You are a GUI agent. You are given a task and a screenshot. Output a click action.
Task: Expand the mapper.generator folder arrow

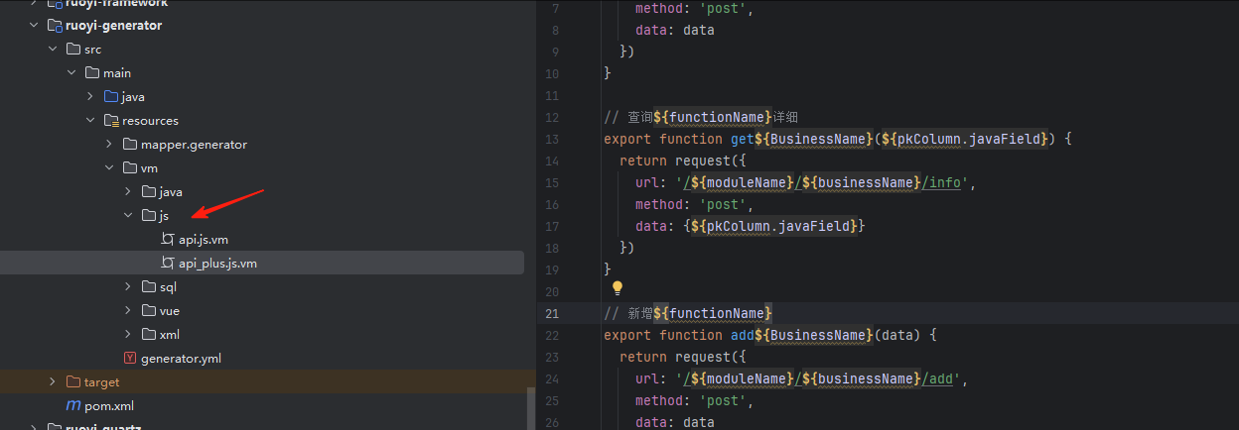109,145
